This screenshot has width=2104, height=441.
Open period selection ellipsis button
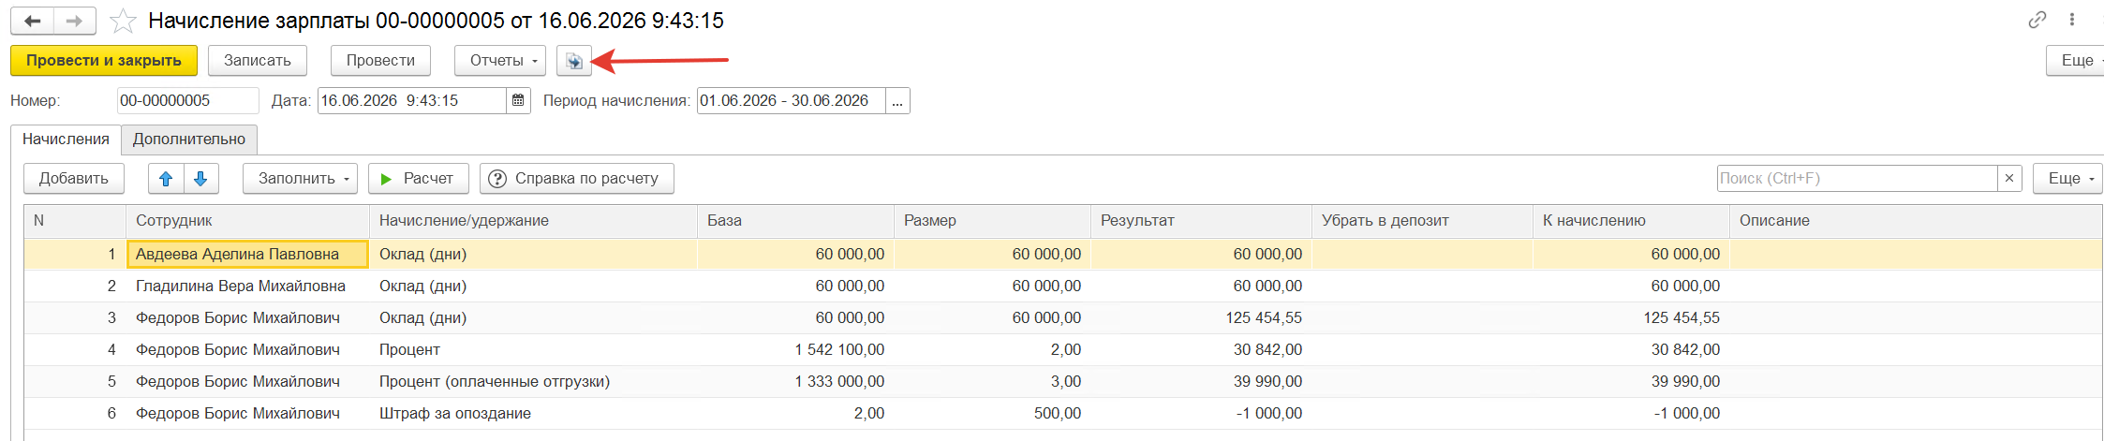pos(897,100)
